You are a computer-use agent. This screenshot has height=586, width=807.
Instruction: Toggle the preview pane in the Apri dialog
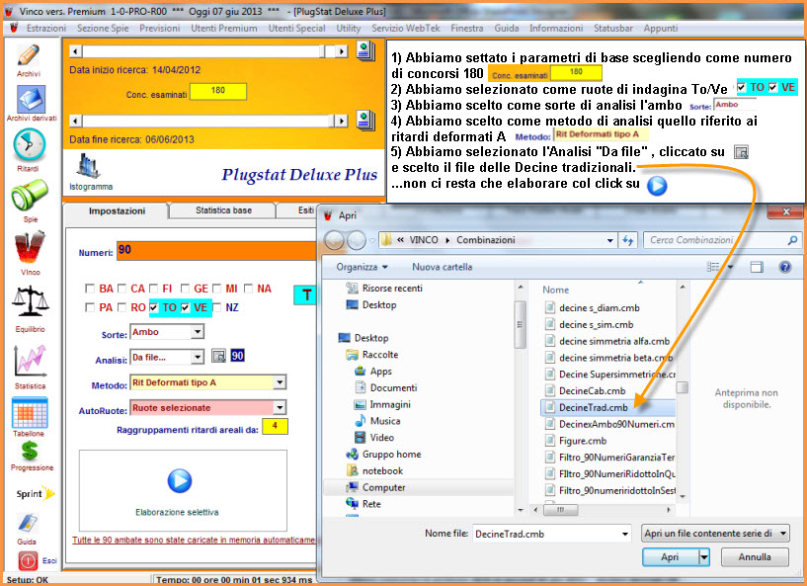(757, 267)
